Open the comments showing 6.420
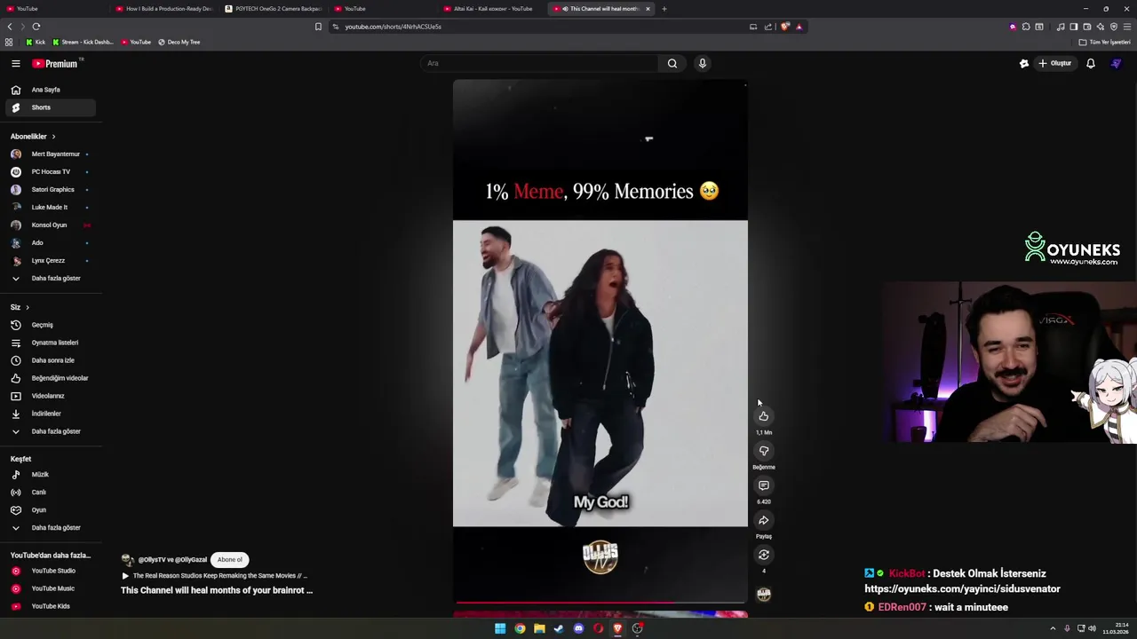Screen dimensions: 1137x639 pyautogui.click(x=763, y=485)
